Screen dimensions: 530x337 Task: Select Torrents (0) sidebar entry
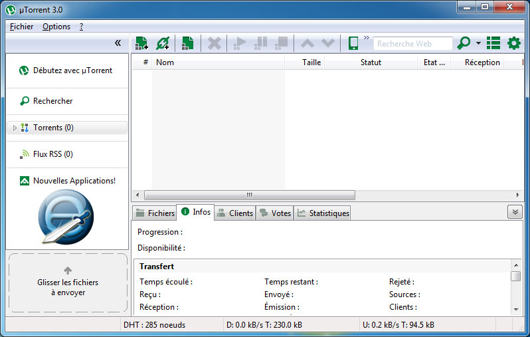(67, 128)
